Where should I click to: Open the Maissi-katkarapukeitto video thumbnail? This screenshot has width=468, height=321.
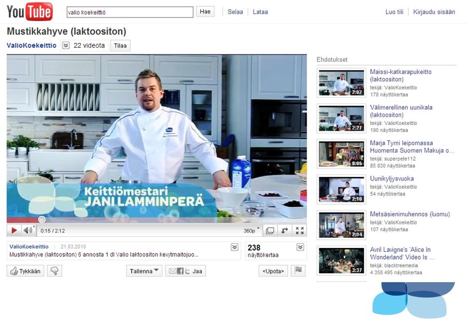(341, 83)
